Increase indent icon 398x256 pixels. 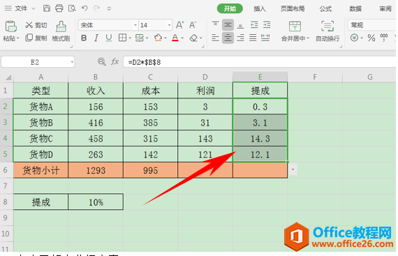(267, 25)
